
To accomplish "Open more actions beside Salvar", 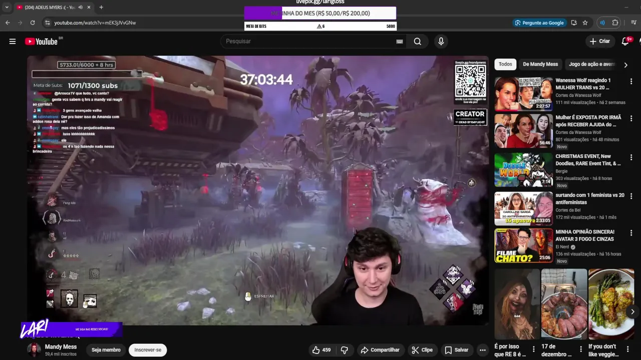I will (x=482, y=350).
